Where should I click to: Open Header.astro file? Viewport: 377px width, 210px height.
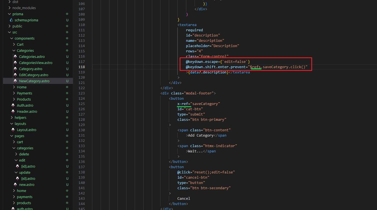click(27, 111)
